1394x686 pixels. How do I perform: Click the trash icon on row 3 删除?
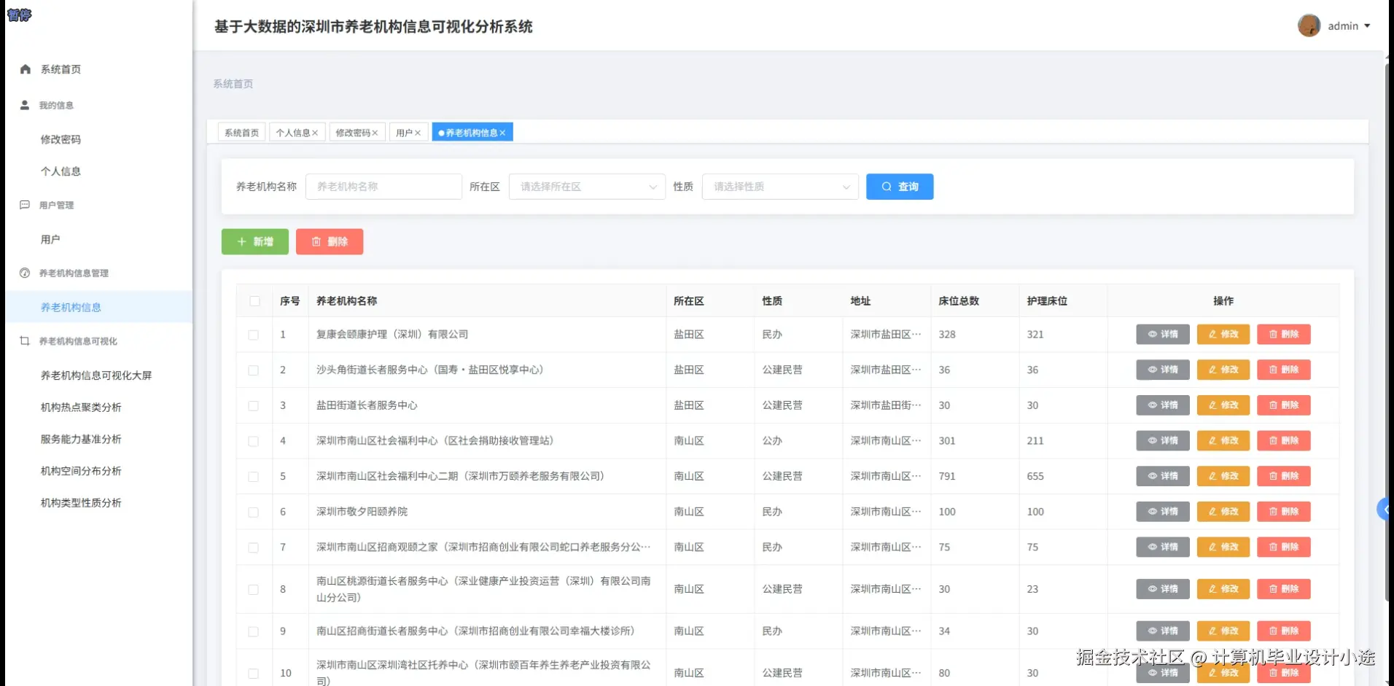click(1272, 405)
